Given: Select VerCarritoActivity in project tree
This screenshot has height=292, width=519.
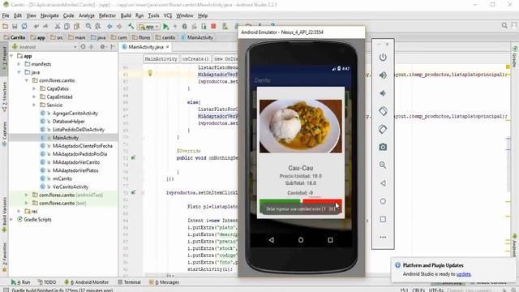Looking at the screenshot, I should click(x=71, y=187).
